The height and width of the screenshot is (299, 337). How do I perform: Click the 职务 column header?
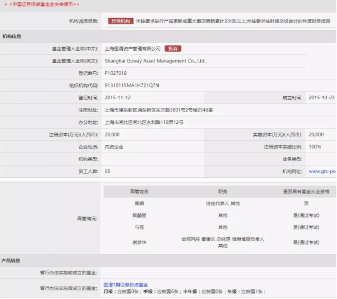[x=223, y=191]
